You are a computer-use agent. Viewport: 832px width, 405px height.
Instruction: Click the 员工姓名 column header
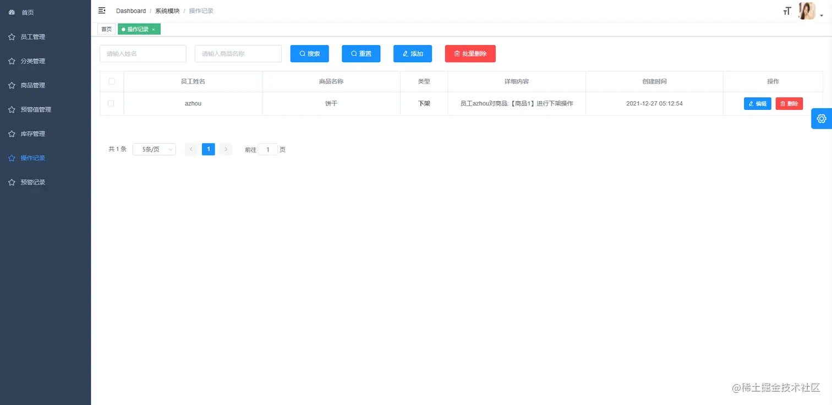(193, 81)
